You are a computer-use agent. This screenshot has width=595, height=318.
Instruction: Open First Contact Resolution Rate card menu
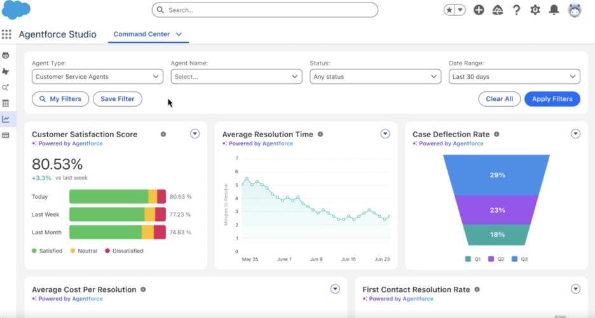click(576, 289)
